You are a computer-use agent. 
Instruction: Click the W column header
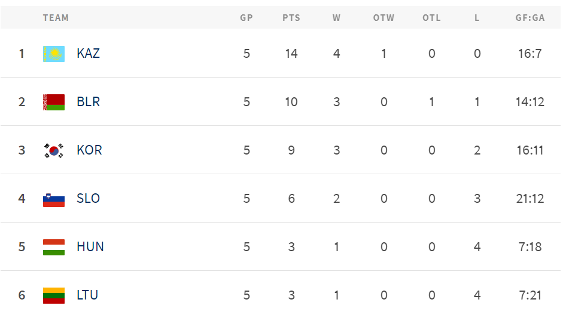tap(336, 17)
